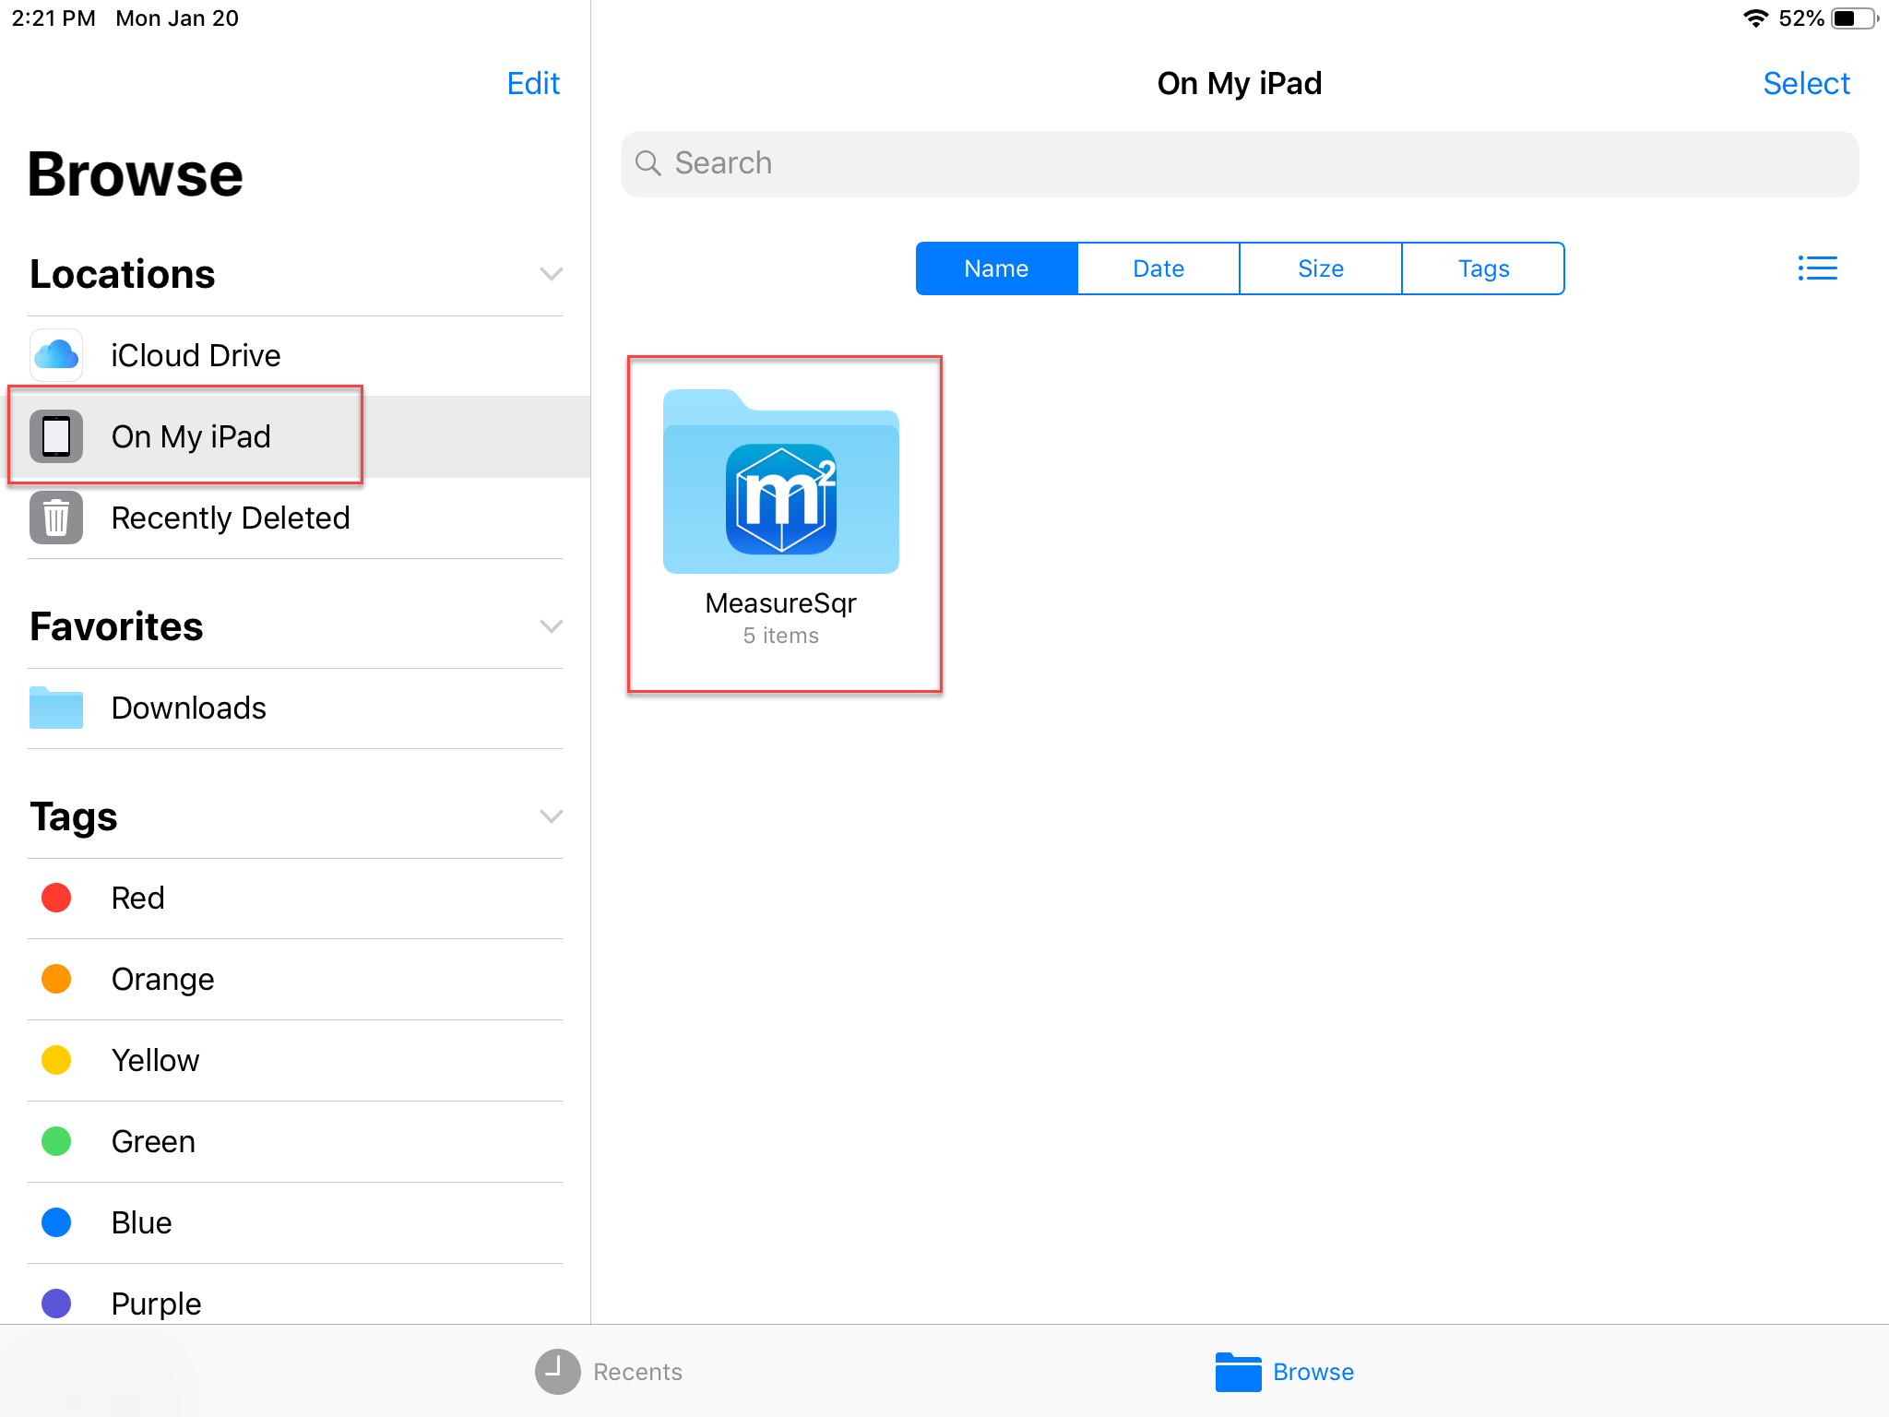
Task: Open the iCloud Drive cloud icon
Action: point(56,355)
